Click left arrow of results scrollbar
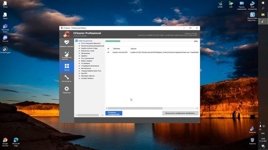The height and width of the screenshot is (150, 268). click(107, 108)
